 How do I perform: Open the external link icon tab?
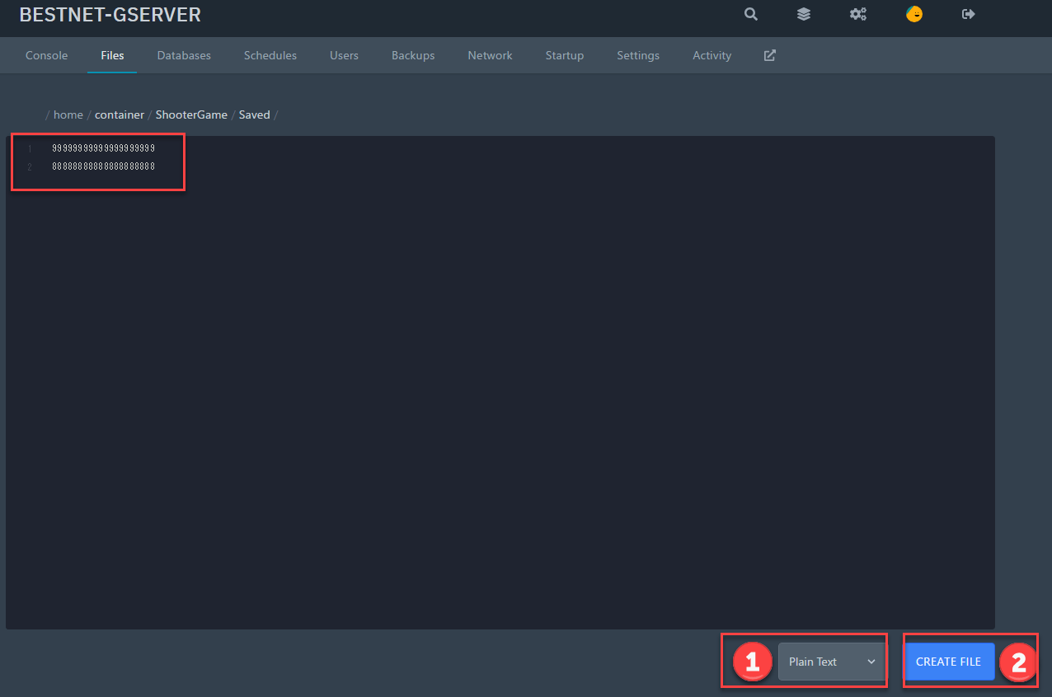[x=769, y=55]
